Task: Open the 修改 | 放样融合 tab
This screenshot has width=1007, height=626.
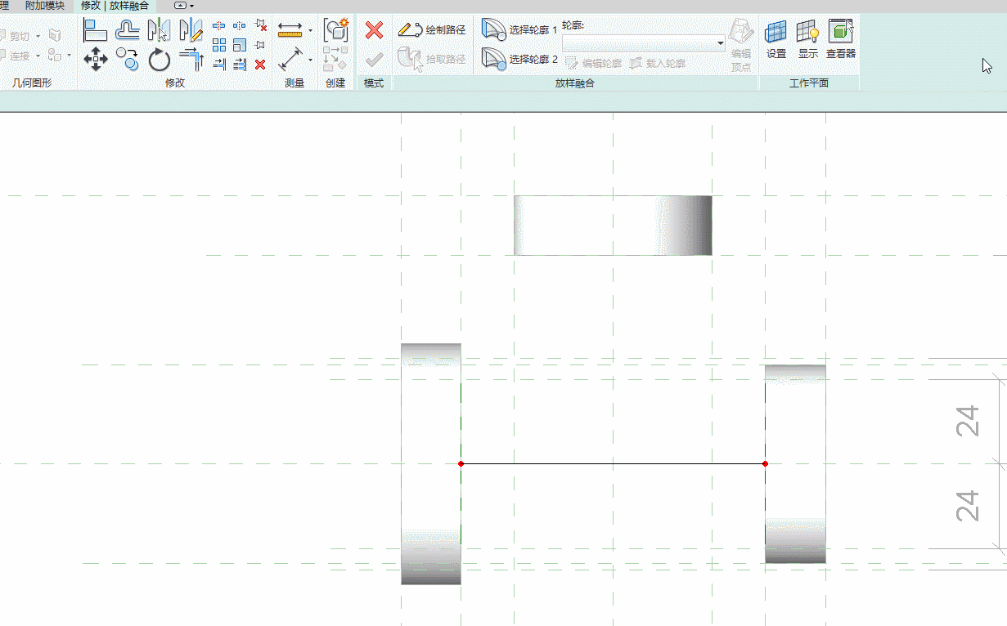Action: click(x=115, y=6)
